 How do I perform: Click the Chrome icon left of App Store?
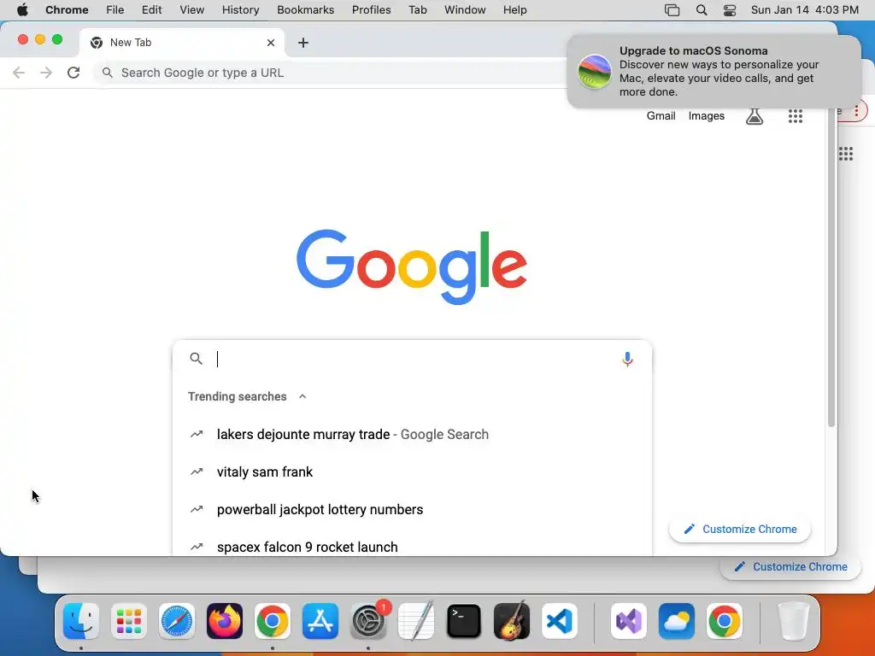[x=273, y=621]
